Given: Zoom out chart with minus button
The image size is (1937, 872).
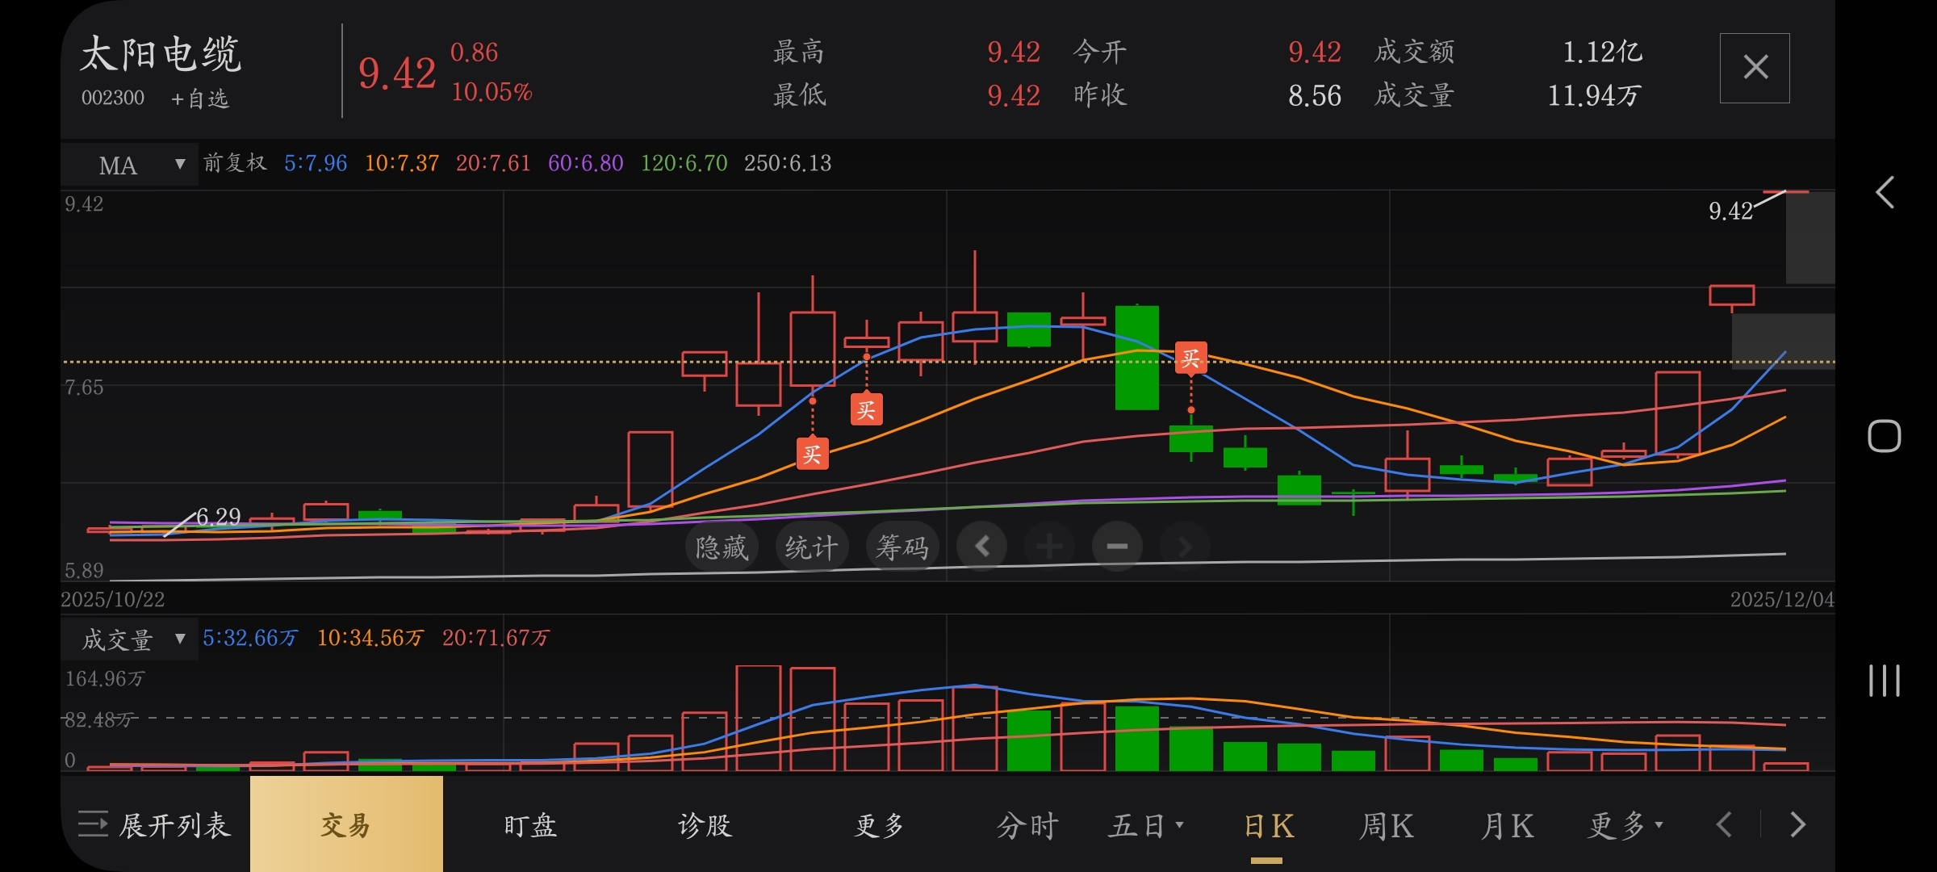Looking at the screenshot, I should 1117,547.
